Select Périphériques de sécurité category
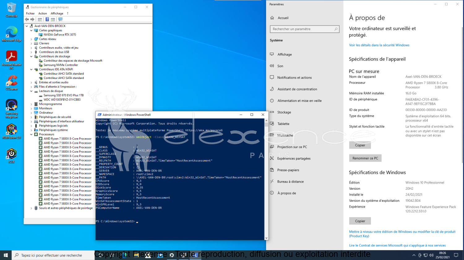The height and width of the screenshot is (260, 464). 55,117
